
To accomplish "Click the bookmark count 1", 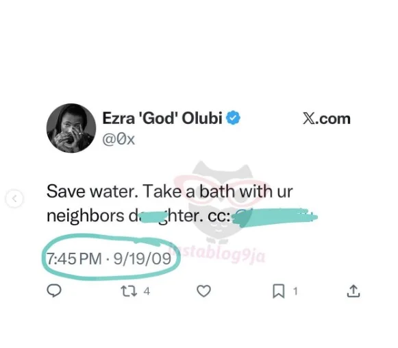I will (x=295, y=291).
